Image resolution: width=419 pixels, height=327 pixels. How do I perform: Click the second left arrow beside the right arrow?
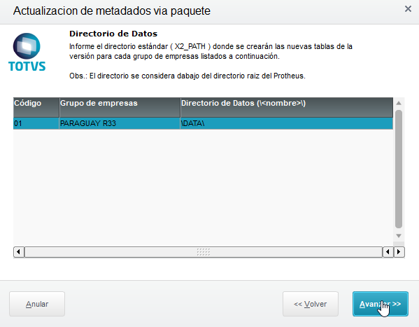pos(388,252)
